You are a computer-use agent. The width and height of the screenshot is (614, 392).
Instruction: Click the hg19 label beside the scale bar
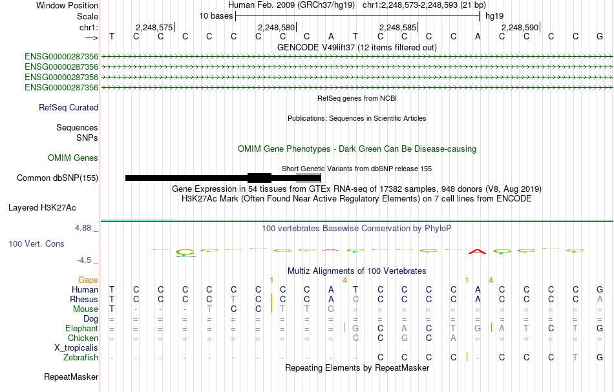494,16
